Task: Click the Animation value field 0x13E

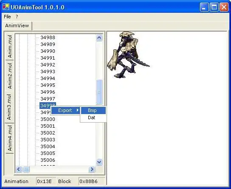Action: [x=46, y=181]
